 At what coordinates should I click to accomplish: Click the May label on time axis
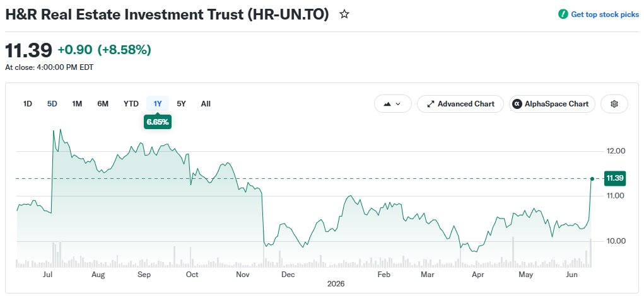[525, 274]
